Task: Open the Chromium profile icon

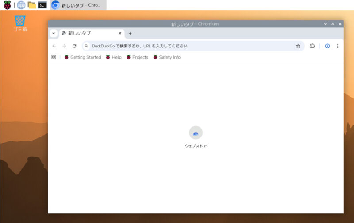Action: point(327,46)
